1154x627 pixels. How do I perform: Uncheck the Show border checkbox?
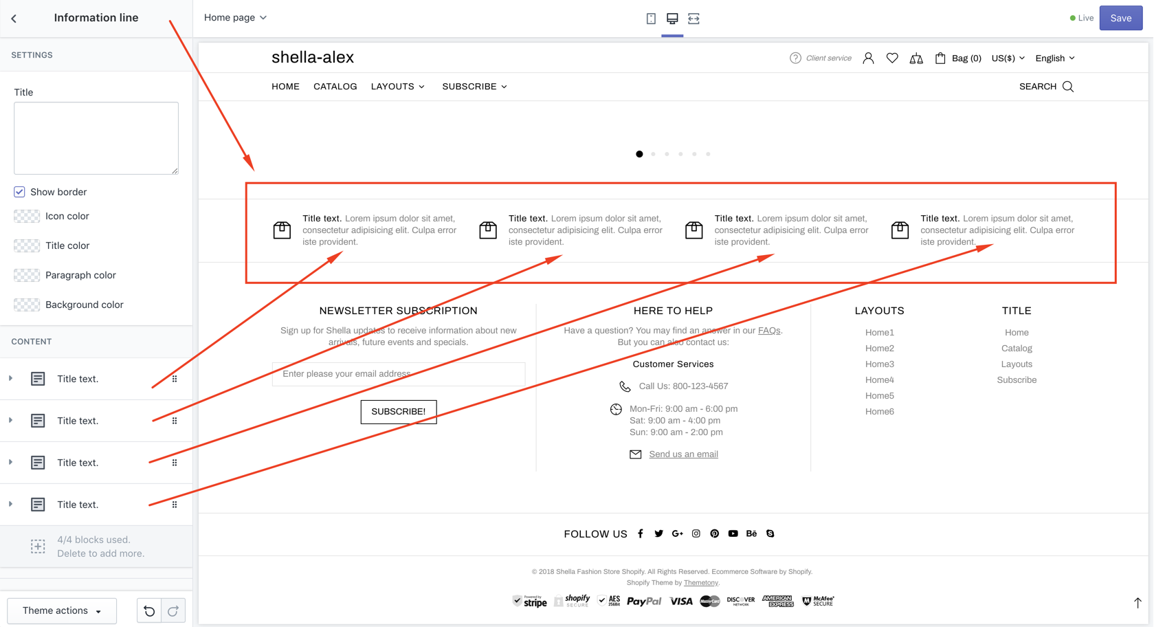tap(19, 192)
